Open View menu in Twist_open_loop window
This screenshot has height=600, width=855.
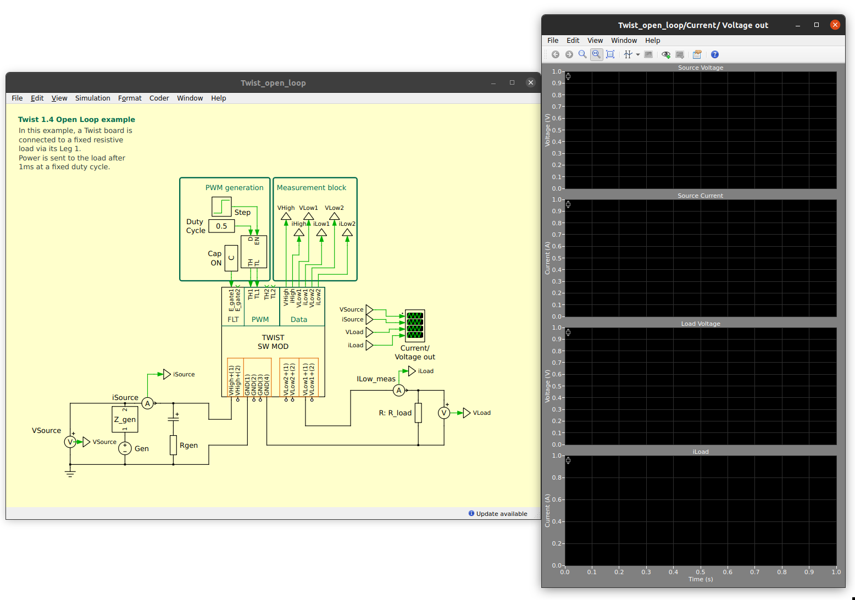59,98
